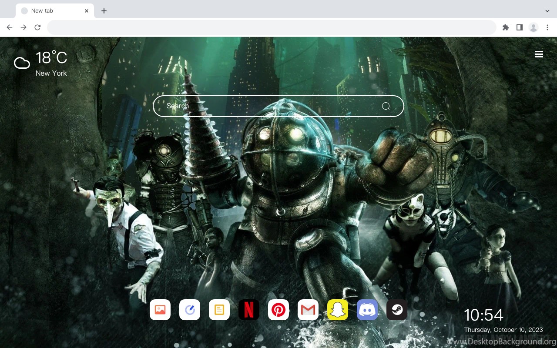Open the yellow notes shortcut icon
The width and height of the screenshot is (557, 348).
click(219, 310)
